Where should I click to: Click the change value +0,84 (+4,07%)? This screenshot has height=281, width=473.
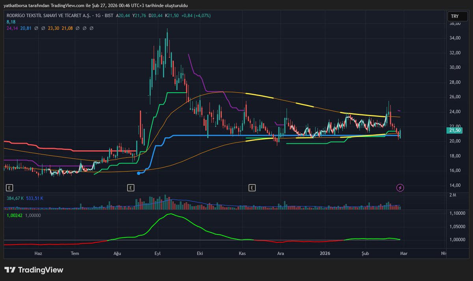(196, 16)
